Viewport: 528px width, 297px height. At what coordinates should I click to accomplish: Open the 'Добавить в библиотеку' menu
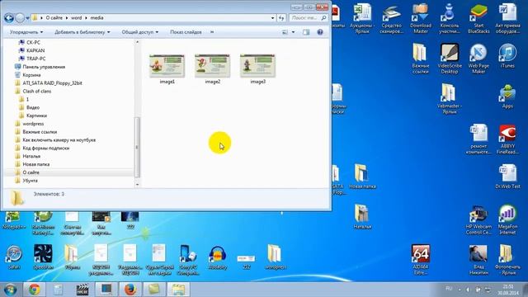82,32
